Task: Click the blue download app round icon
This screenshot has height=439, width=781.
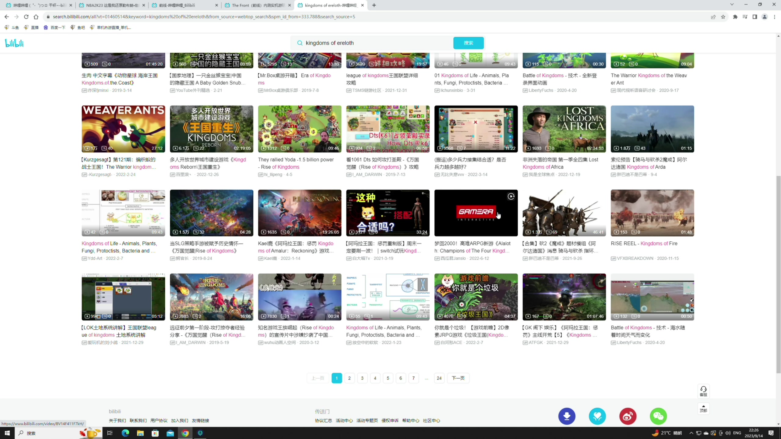Action: [x=567, y=416]
